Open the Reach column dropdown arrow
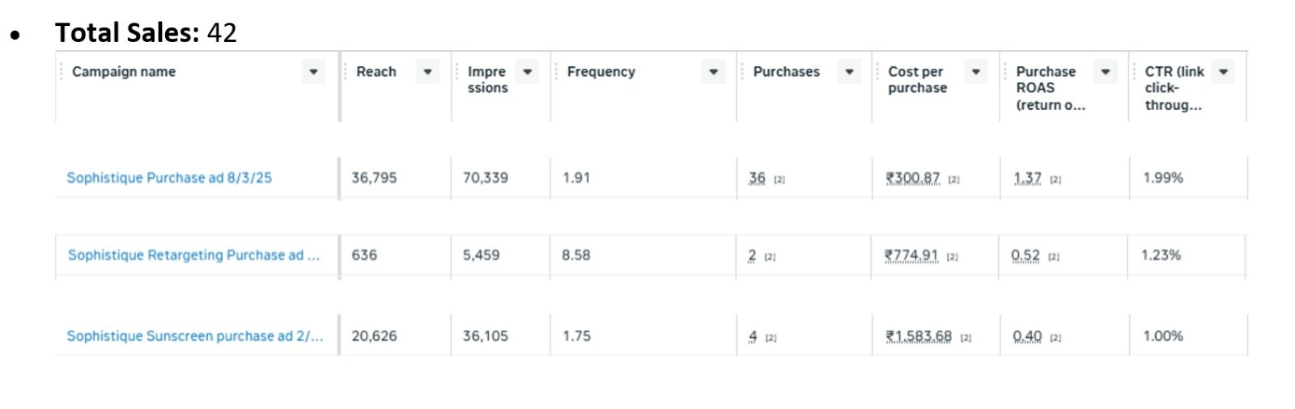Image resolution: width=1295 pixels, height=409 pixels. click(x=427, y=72)
